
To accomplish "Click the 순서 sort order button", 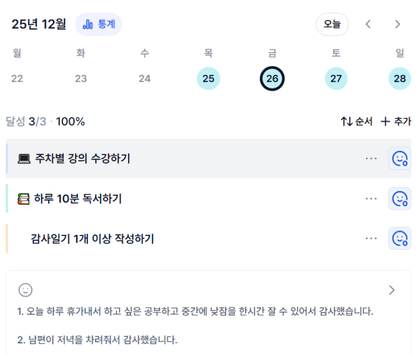I will click(357, 121).
